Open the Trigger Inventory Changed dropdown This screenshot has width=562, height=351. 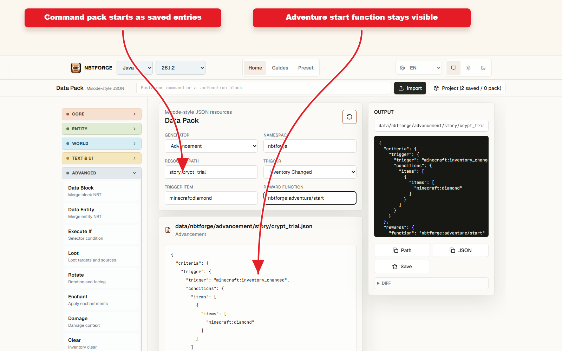[x=310, y=172]
